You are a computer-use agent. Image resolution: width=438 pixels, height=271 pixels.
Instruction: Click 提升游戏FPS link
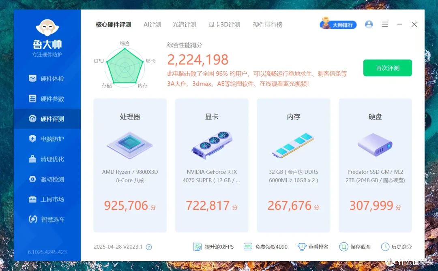point(213,247)
